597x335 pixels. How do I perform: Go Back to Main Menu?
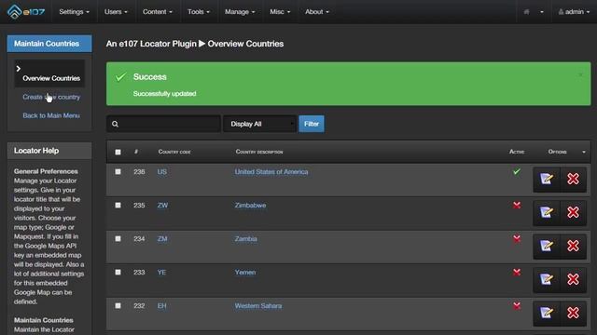click(51, 115)
